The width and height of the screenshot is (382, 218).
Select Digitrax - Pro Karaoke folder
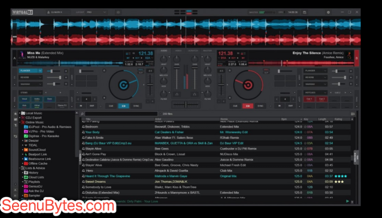pos(44,136)
